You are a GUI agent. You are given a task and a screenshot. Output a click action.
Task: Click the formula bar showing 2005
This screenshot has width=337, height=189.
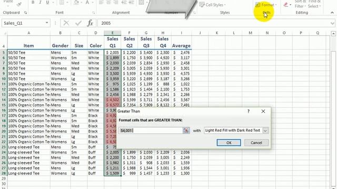[x=214, y=23]
